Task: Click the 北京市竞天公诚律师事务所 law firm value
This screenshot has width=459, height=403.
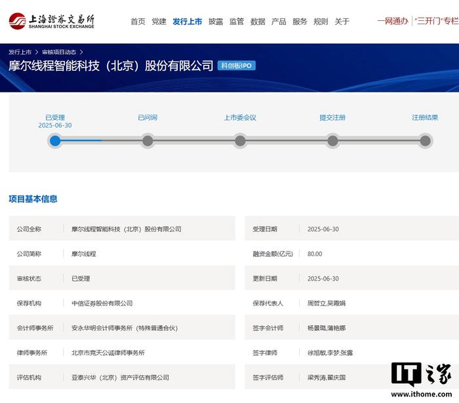Action: tap(108, 353)
